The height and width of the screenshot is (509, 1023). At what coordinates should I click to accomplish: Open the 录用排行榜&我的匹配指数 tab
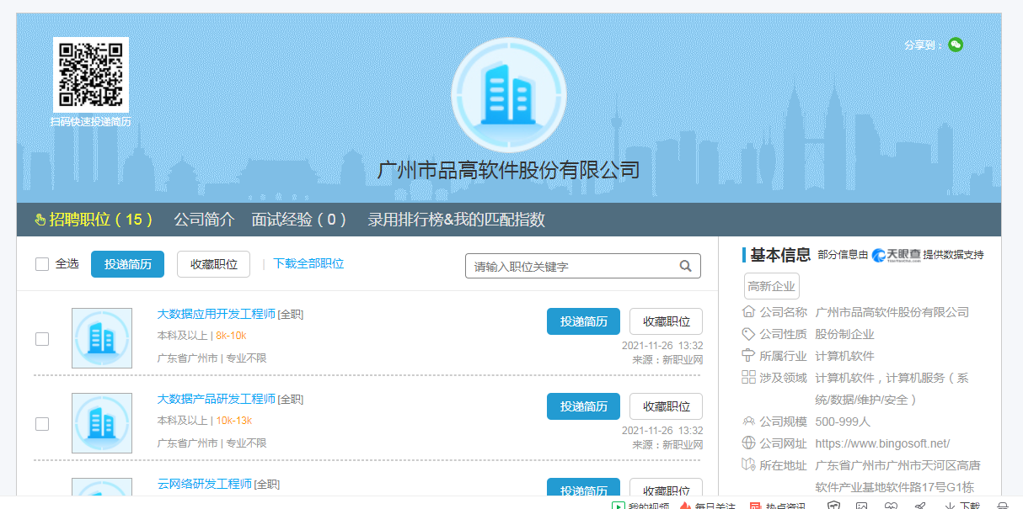coord(456,220)
